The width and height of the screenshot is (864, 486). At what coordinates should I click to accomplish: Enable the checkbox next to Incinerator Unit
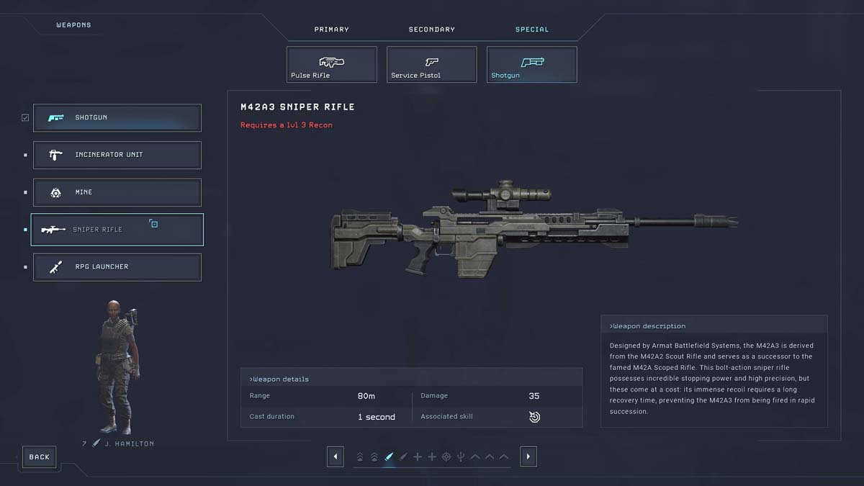coord(25,154)
